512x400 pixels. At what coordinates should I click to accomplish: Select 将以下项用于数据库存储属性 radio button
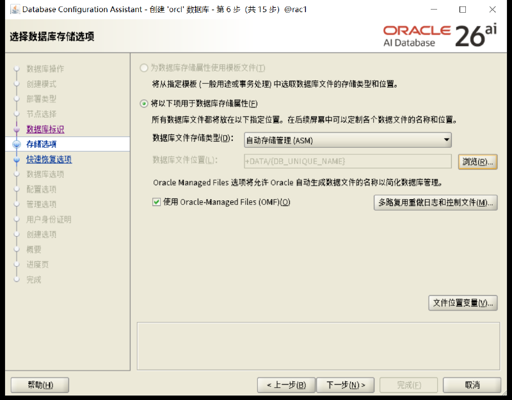(x=143, y=104)
